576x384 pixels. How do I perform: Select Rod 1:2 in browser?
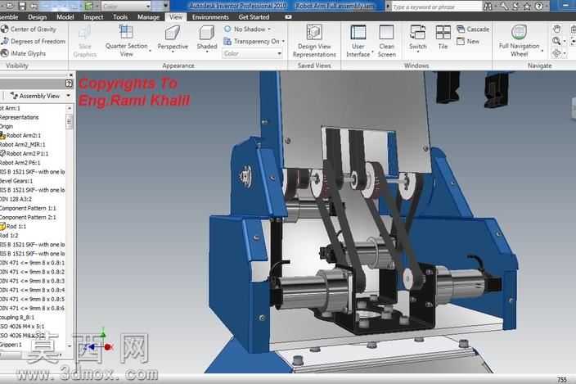pos(9,235)
